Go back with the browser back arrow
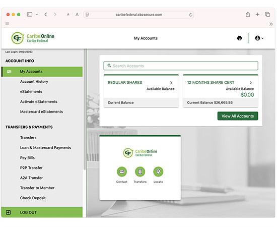Screen dimensions: 277x227 click(x=46, y=15)
